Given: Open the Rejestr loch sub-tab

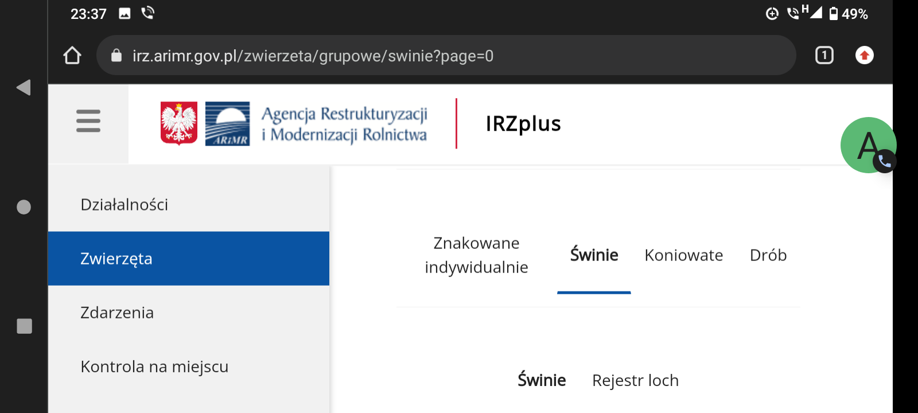Looking at the screenshot, I should click(x=635, y=380).
